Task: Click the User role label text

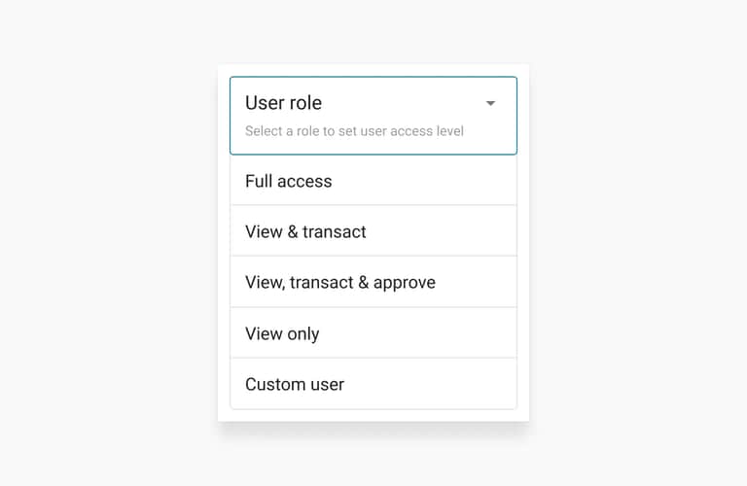Action: pyautogui.click(x=283, y=103)
